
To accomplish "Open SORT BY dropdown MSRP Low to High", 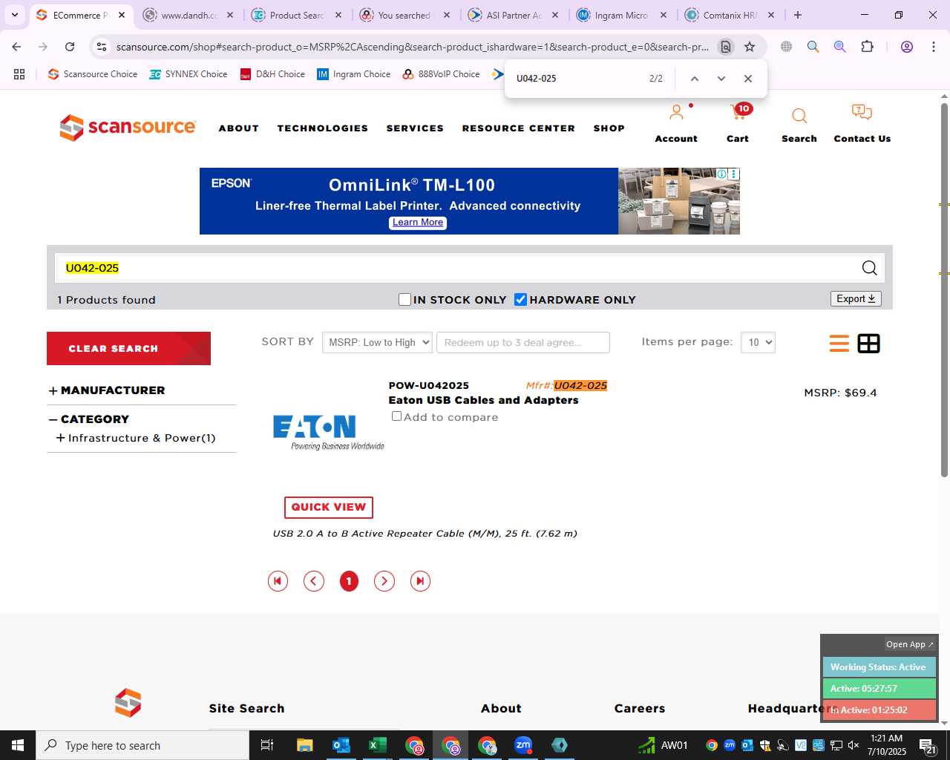I will tap(377, 342).
